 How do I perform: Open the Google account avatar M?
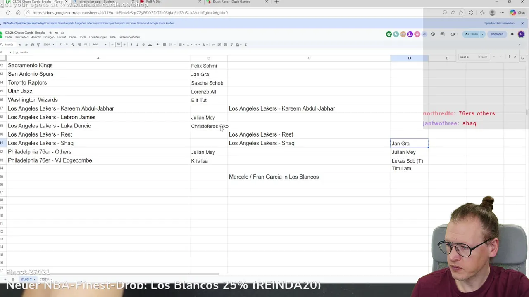pos(521,34)
